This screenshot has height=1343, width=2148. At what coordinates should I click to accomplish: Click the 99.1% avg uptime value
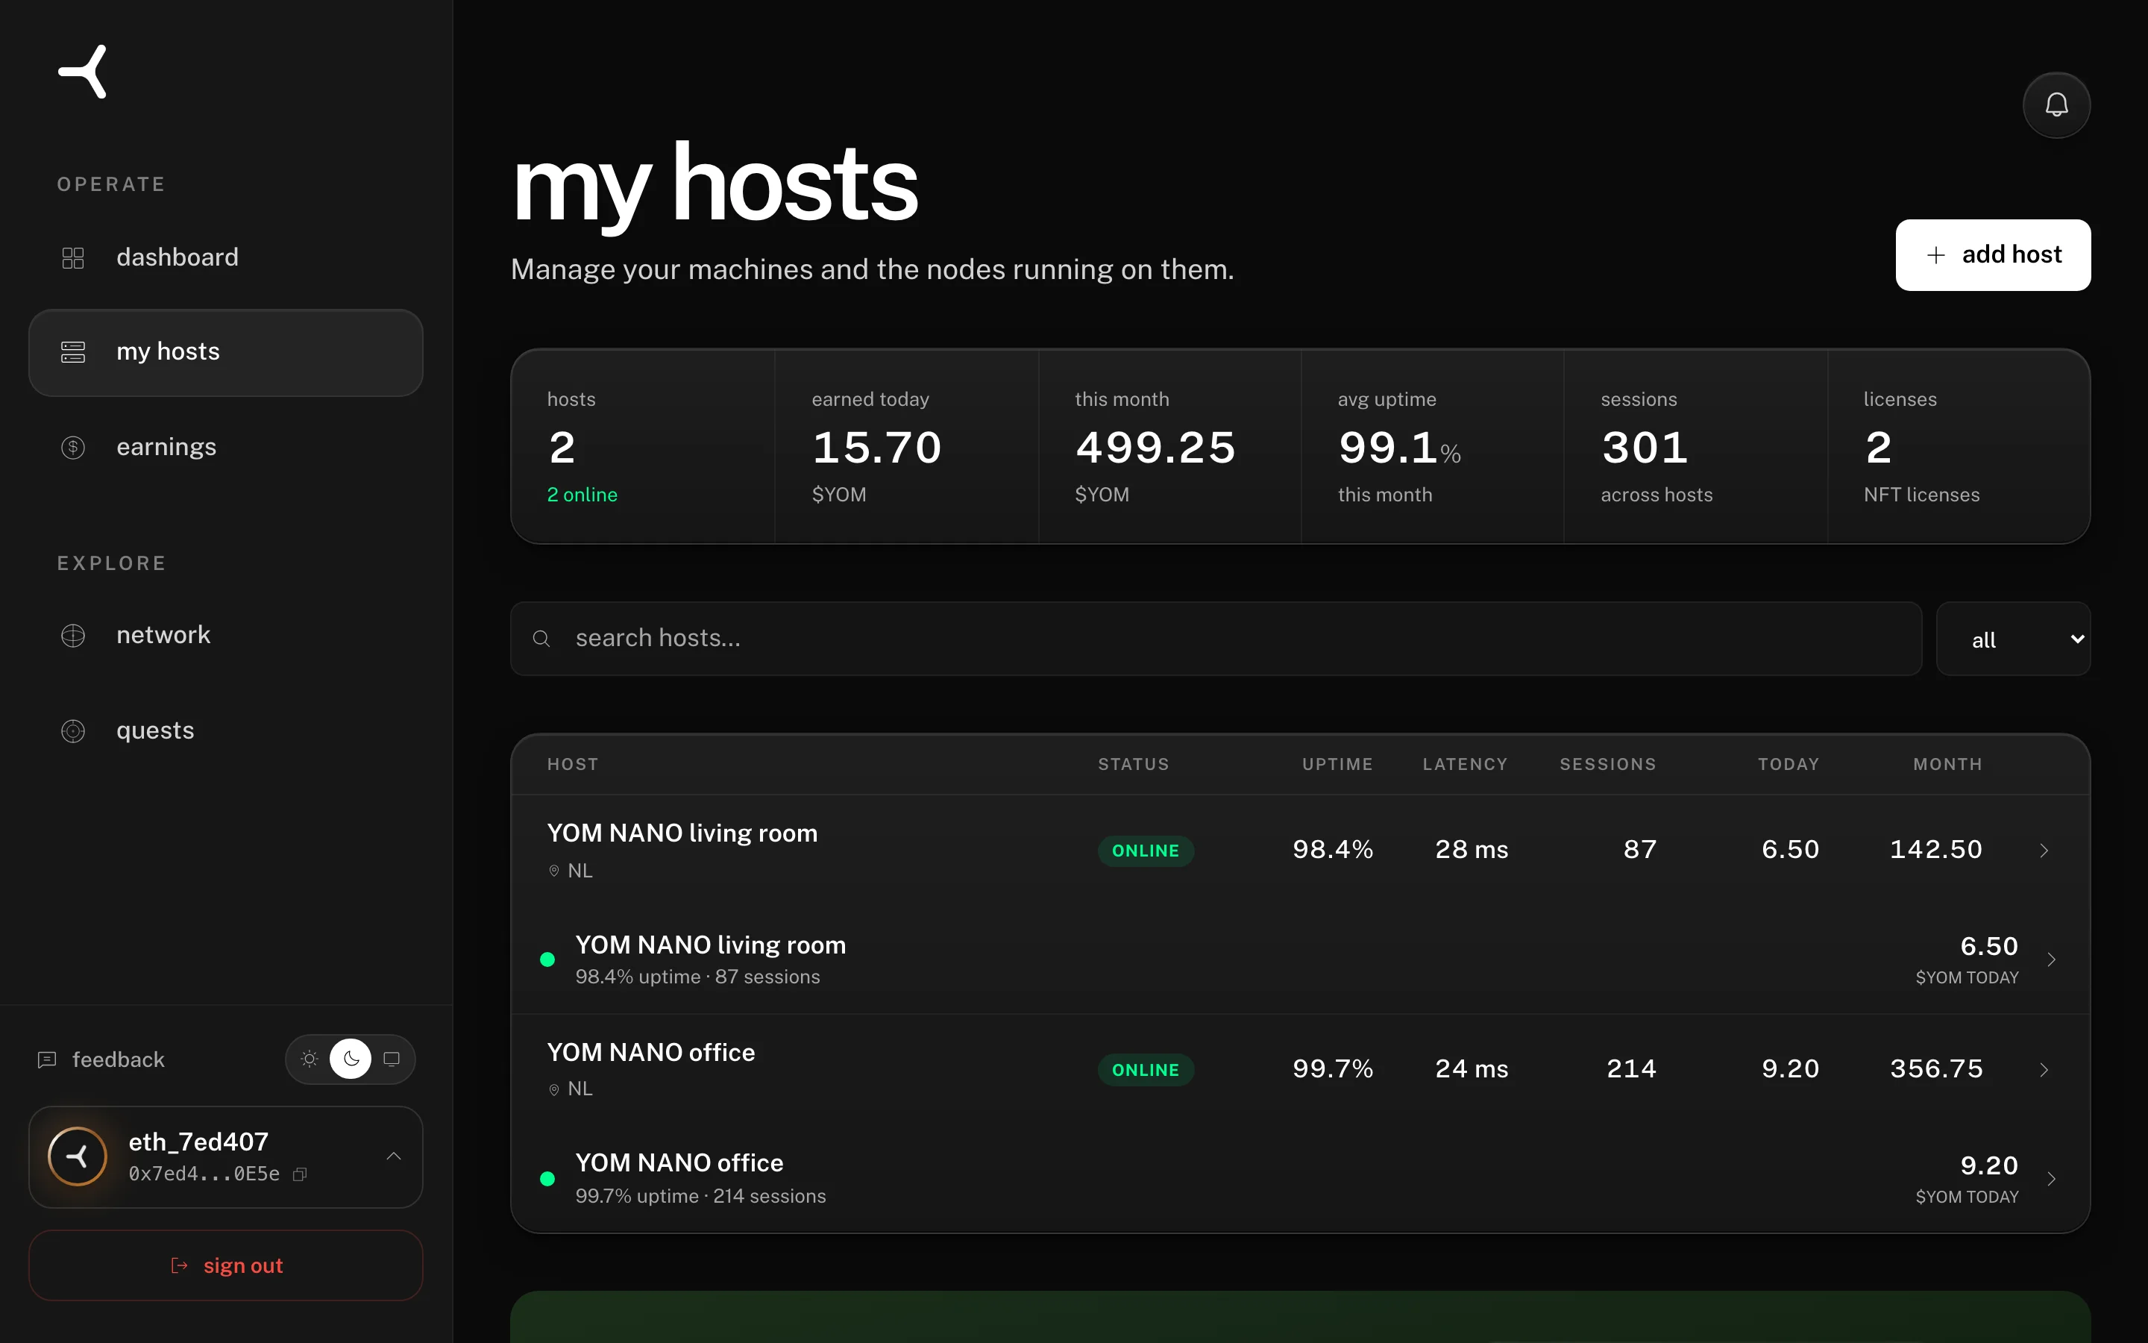[1400, 447]
